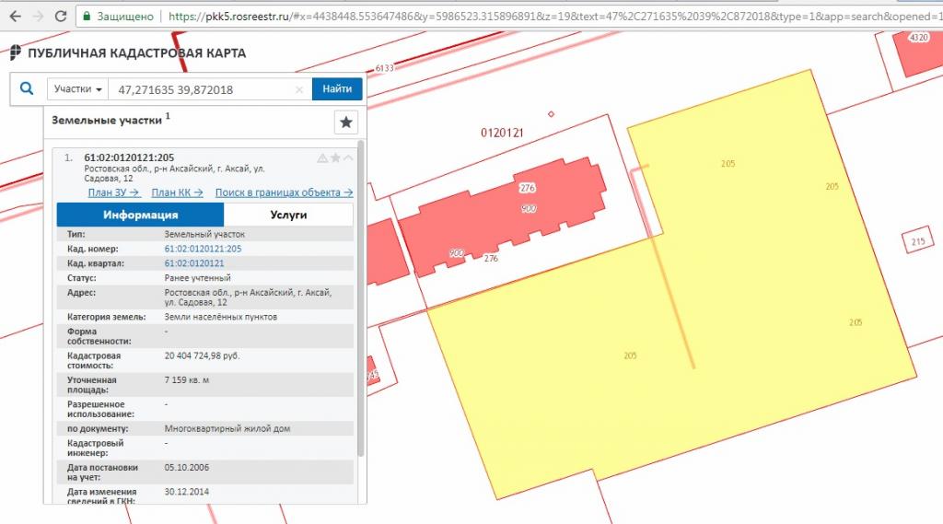This screenshot has height=524, width=943.
Task: Click the Земельные участки results heading
Action: [107, 120]
